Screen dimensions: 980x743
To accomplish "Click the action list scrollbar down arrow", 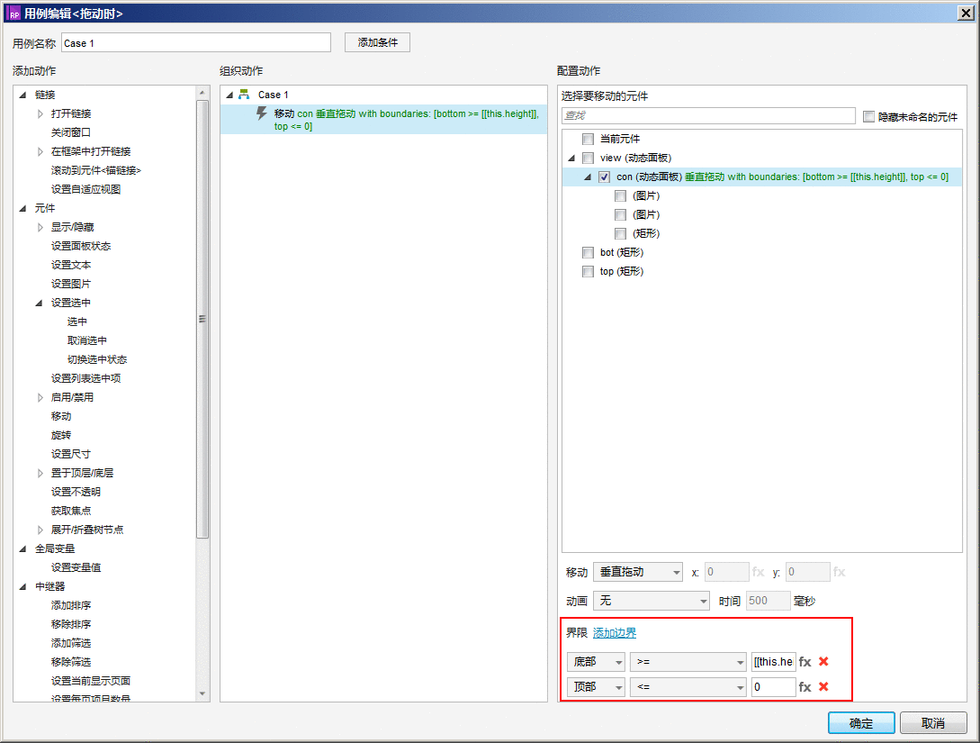I will [x=202, y=693].
